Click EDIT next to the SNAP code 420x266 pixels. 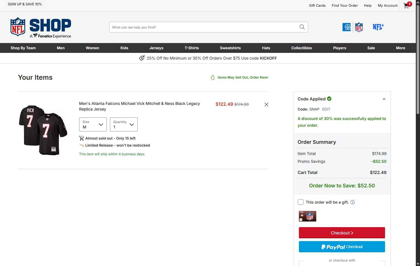[326, 109]
